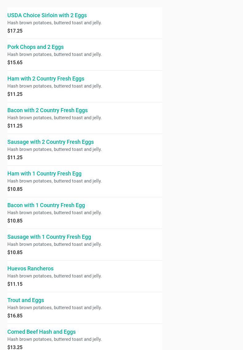
Task: Choose Sausage with 2 Country Fresh Eggs
Action: point(50,142)
